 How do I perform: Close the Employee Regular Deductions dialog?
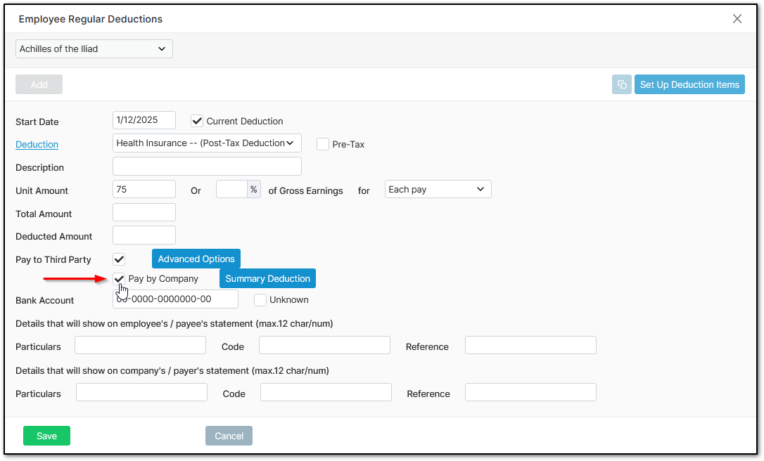click(x=737, y=18)
